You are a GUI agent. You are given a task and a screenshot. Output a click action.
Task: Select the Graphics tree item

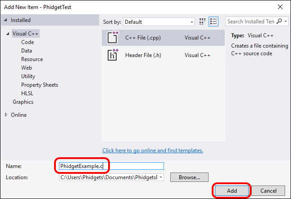(23, 102)
